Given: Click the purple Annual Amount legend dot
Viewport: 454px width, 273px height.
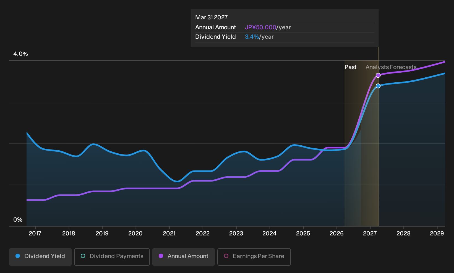Looking at the screenshot, I should [x=161, y=256].
